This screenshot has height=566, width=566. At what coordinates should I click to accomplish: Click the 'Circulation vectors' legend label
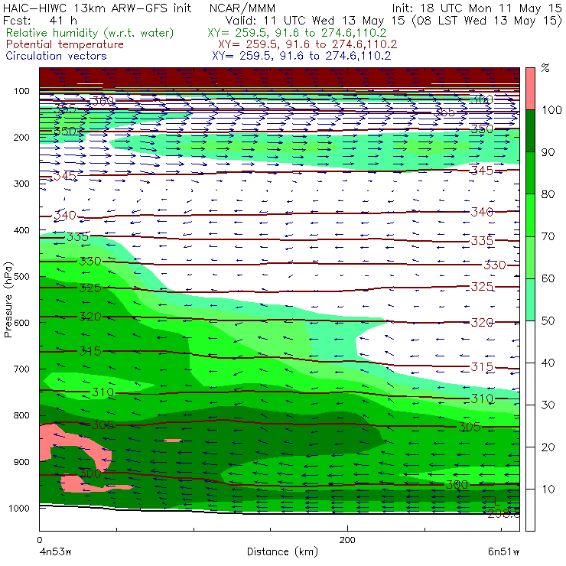pyautogui.click(x=57, y=56)
